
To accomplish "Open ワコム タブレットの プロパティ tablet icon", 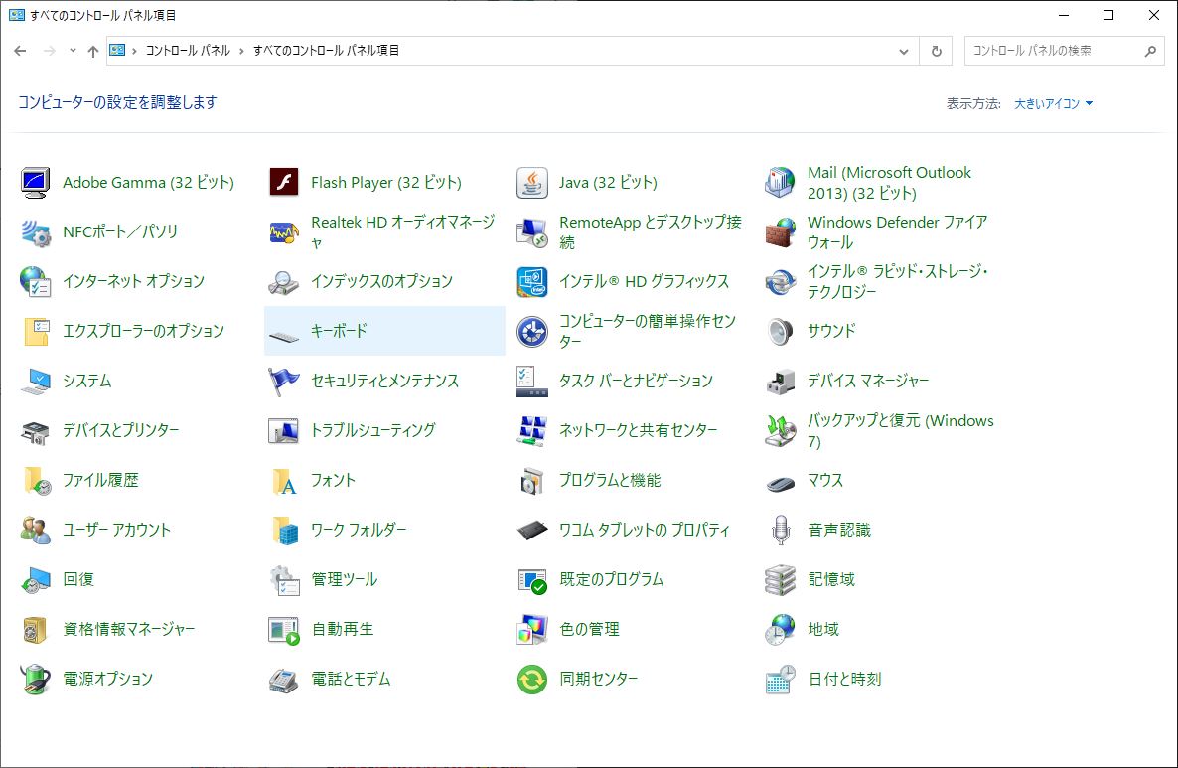I will coord(532,530).
